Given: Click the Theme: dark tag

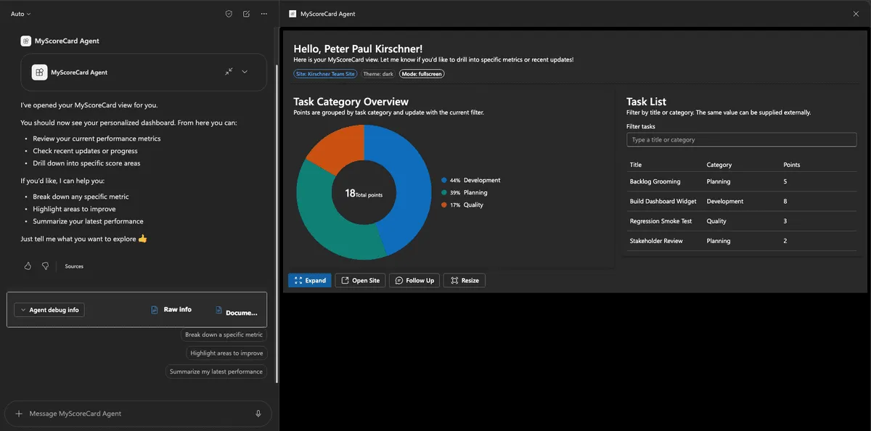Looking at the screenshot, I should pyautogui.click(x=378, y=74).
